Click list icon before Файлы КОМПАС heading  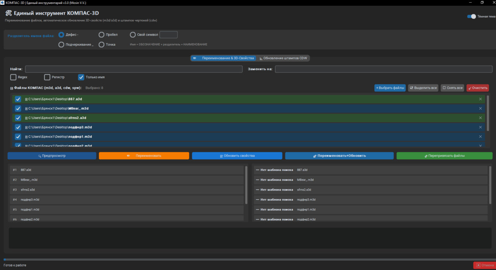pyautogui.click(x=12, y=88)
